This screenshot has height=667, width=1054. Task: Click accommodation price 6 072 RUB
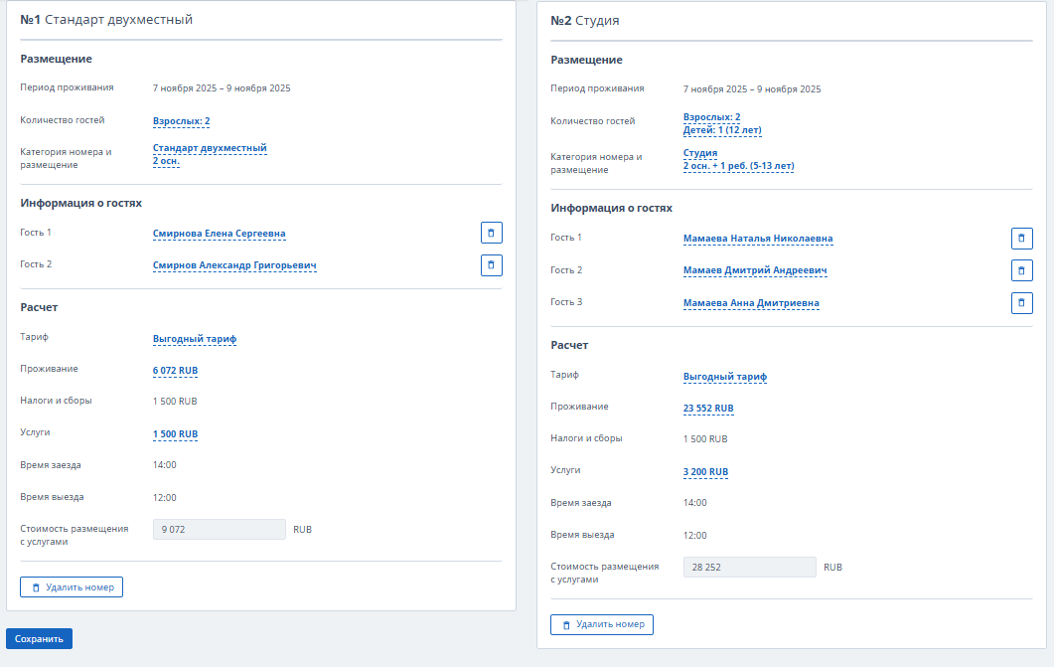[175, 371]
